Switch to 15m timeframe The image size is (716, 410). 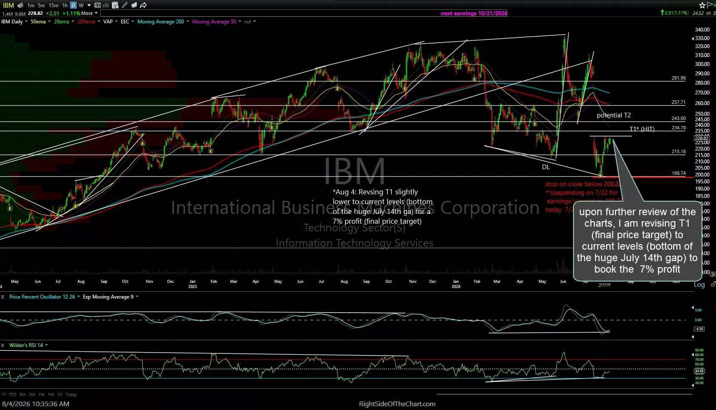click(x=54, y=5)
